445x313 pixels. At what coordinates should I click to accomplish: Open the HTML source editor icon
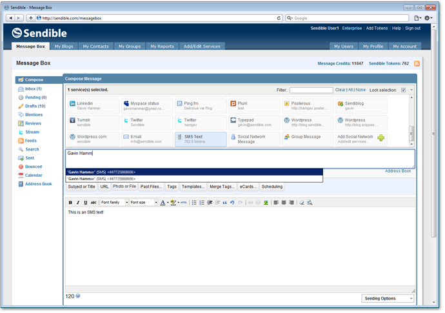click(184, 203)
